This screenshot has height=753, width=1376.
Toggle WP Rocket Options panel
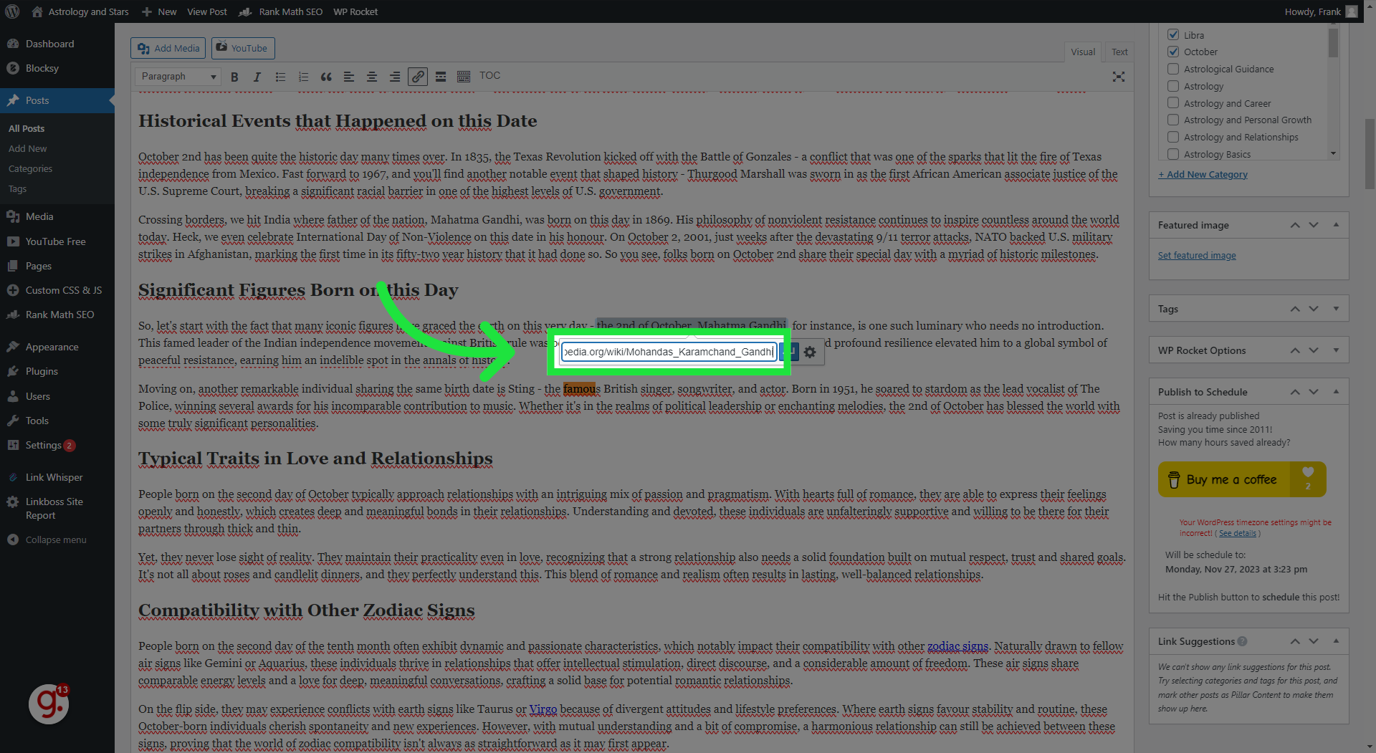pyautogui.click(x=1336, y=350)
